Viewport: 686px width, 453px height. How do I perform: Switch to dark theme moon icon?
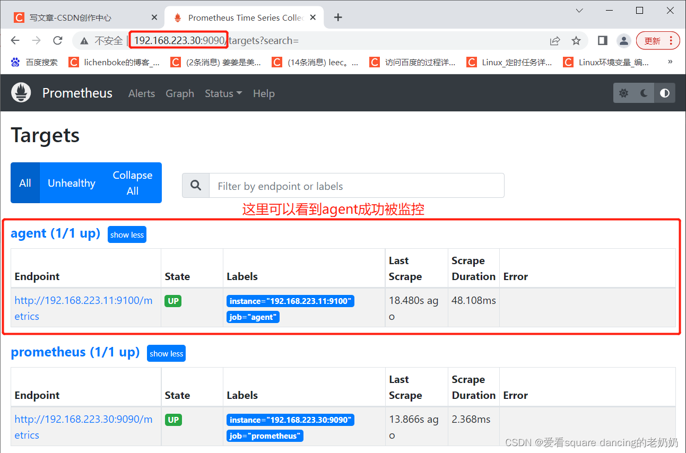[x=644, y=93]
